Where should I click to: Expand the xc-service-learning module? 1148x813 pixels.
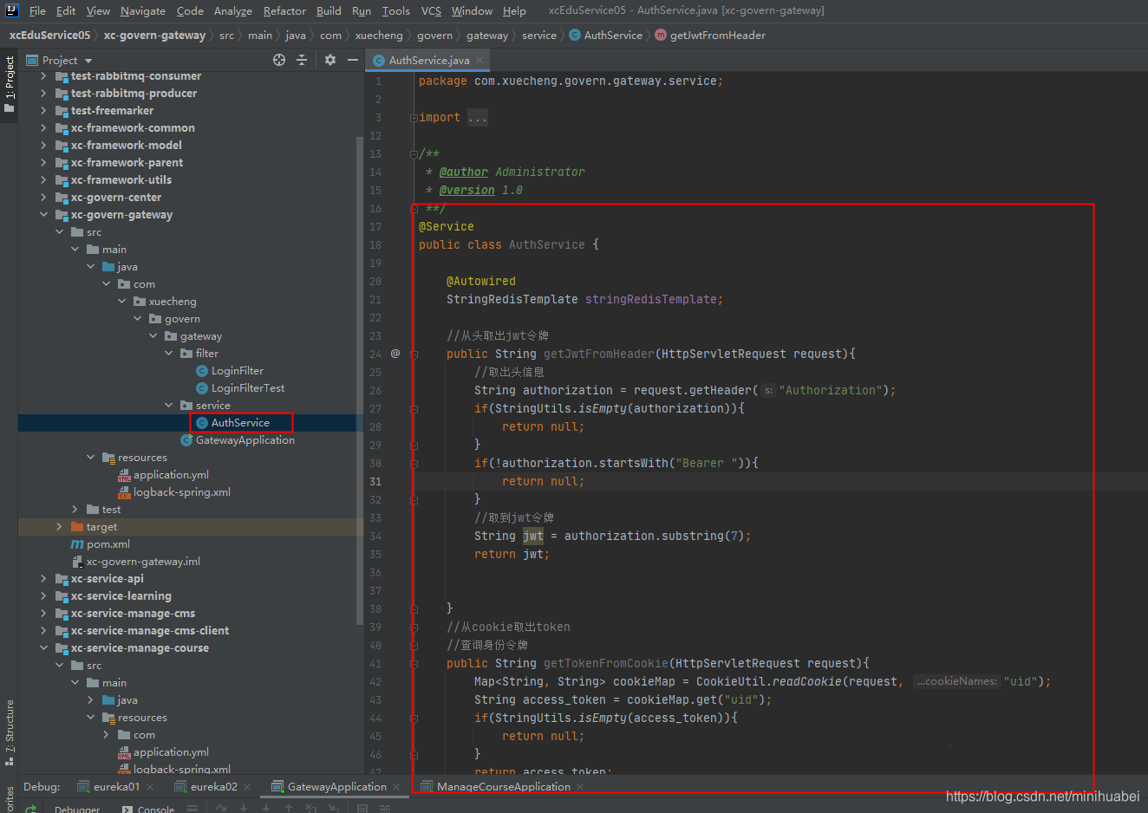pos(43,596)
